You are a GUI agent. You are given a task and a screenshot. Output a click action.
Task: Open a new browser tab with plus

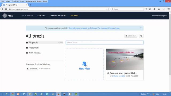[x=30, y=5]
